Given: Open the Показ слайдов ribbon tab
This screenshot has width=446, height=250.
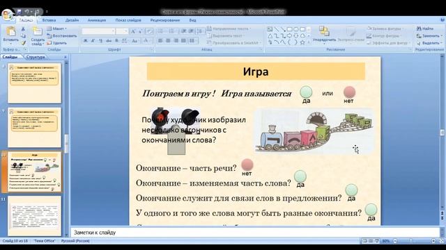Looking at the screenshot, I should tap(128, 20).
